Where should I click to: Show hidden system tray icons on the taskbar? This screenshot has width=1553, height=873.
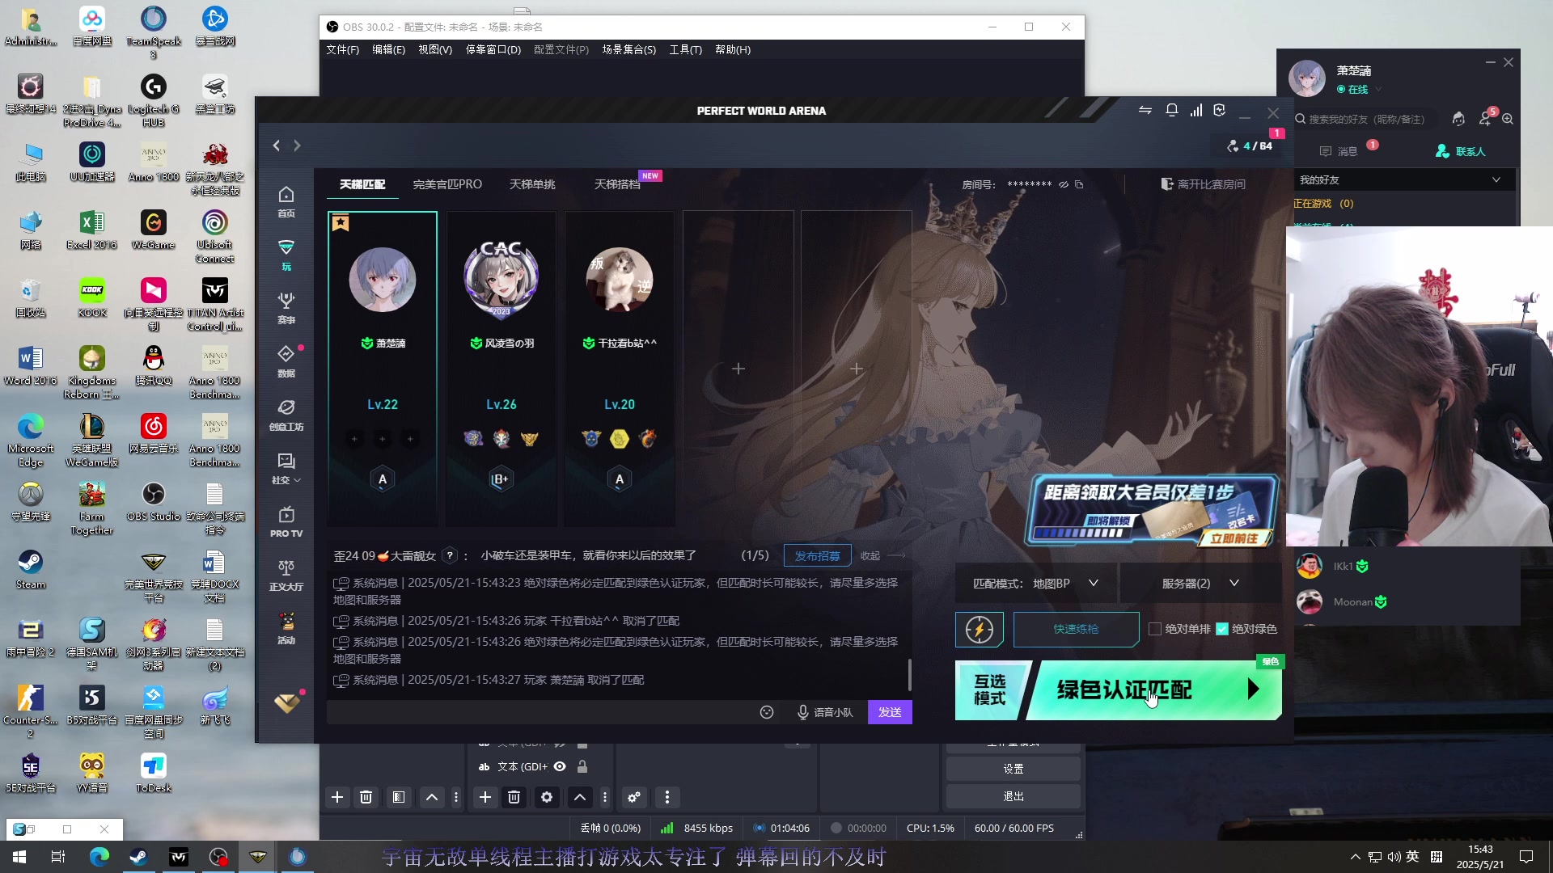click(1356, 856)
